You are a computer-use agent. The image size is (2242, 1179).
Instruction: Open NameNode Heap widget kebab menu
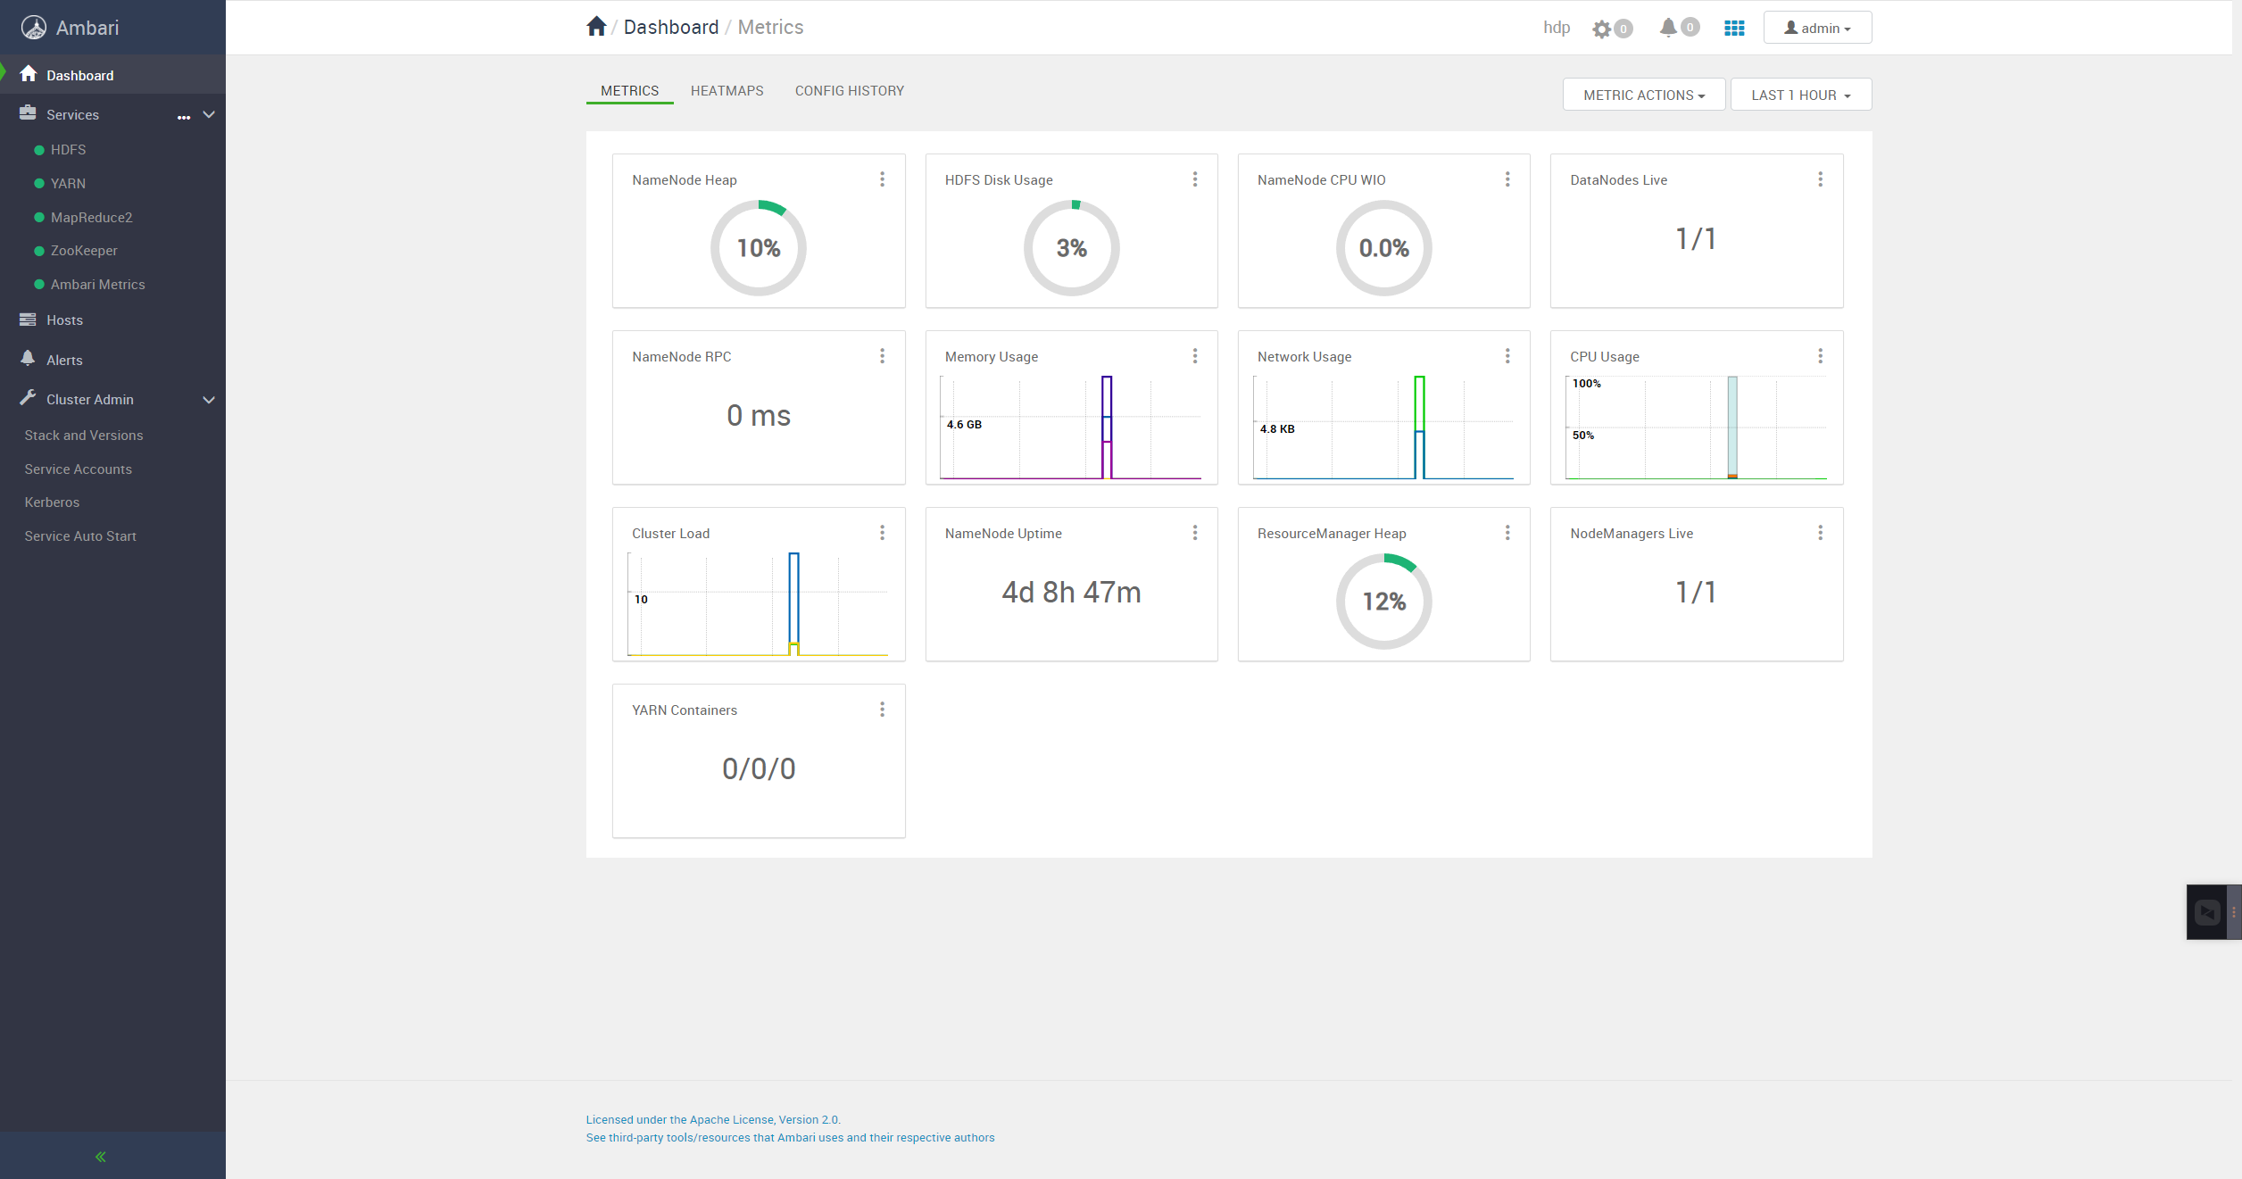click(882, 179)
